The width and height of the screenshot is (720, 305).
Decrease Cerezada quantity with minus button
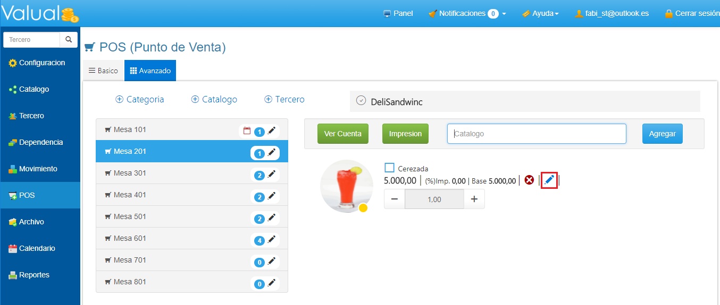coord(395,199)
